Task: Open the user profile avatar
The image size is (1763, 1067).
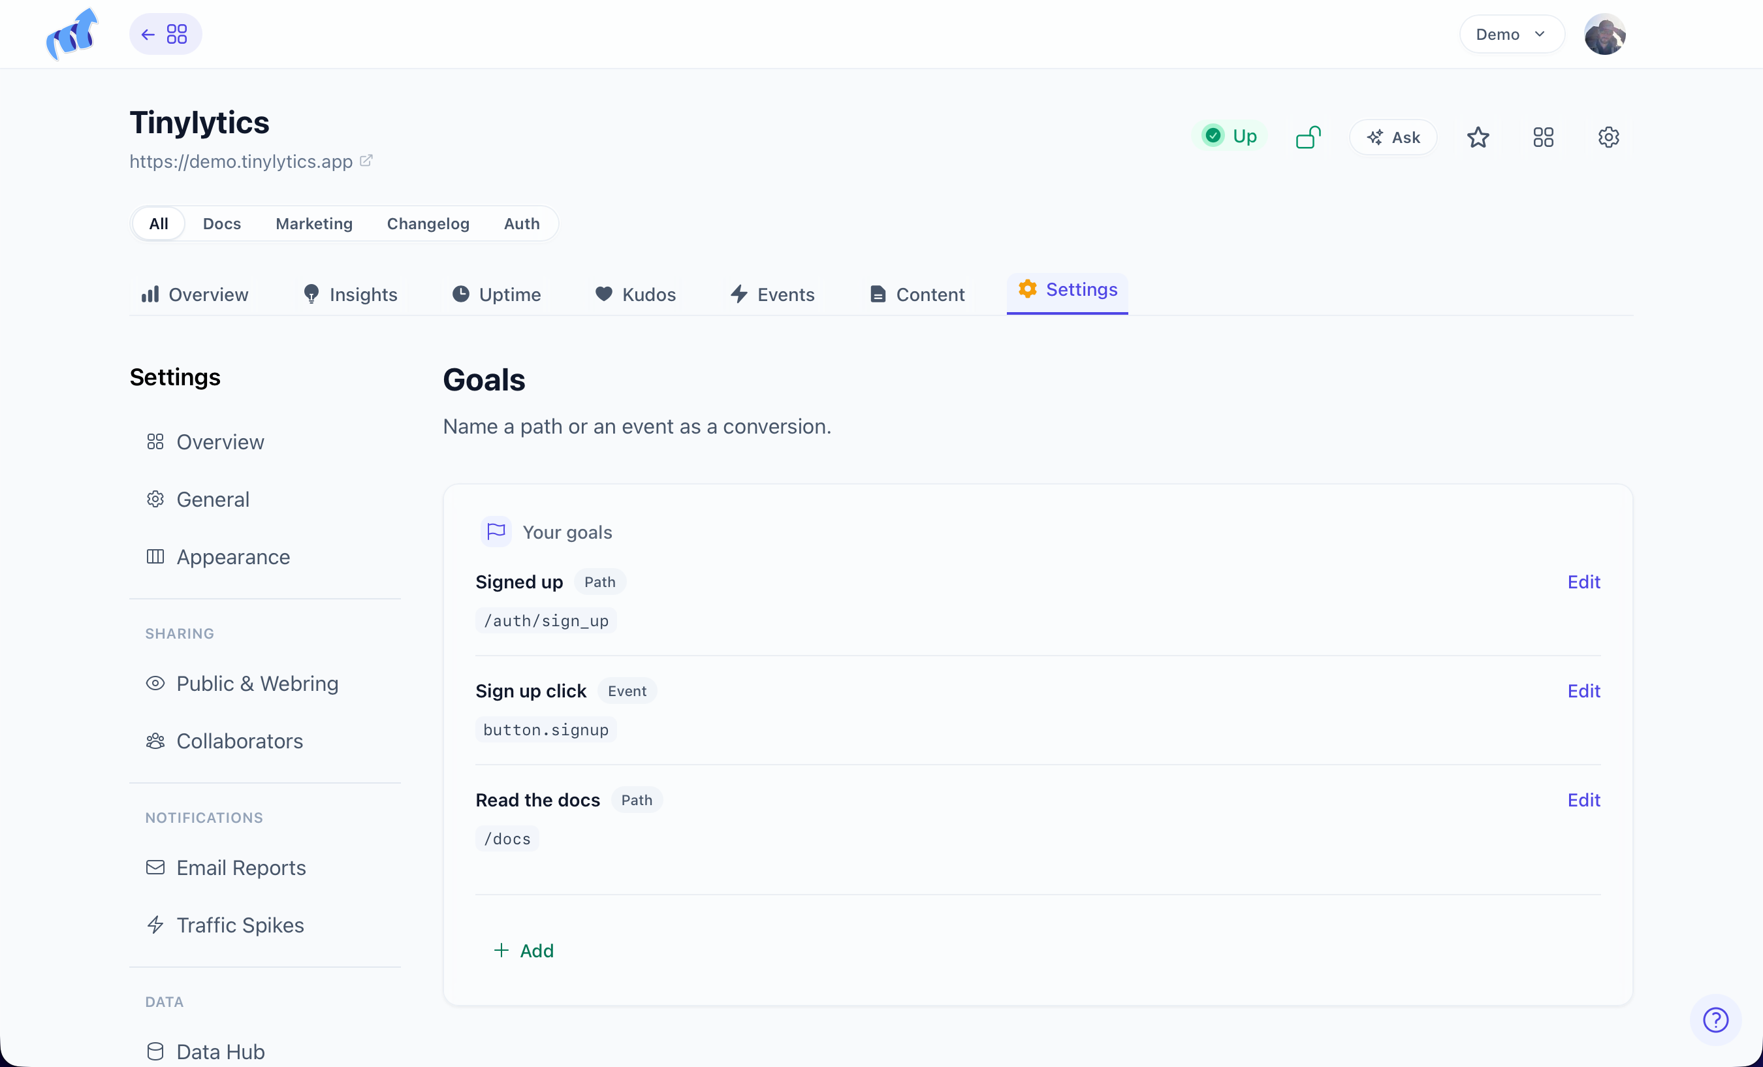Action: [x=1605, y=34]
